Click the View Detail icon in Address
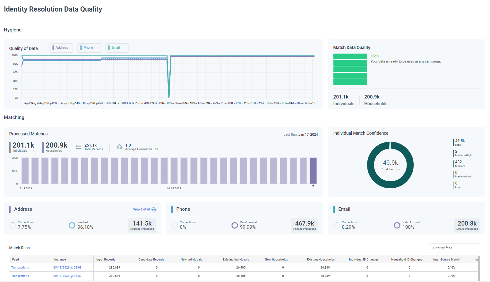The width and height of the screenshot is (490, 282). point(153,209)
